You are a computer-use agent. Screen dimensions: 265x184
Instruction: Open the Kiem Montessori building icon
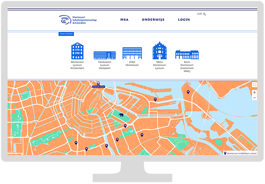pos(187,55)
